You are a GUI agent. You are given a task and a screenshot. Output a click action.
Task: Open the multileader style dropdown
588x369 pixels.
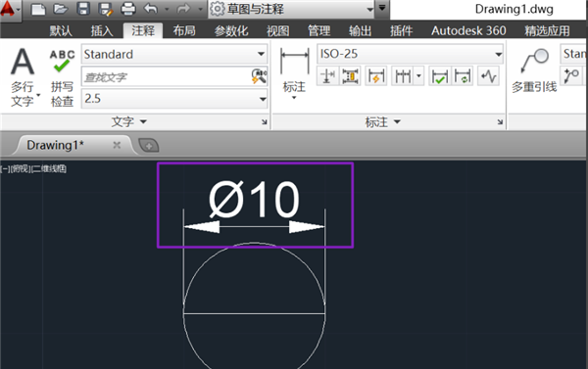(x=573, y=54)
